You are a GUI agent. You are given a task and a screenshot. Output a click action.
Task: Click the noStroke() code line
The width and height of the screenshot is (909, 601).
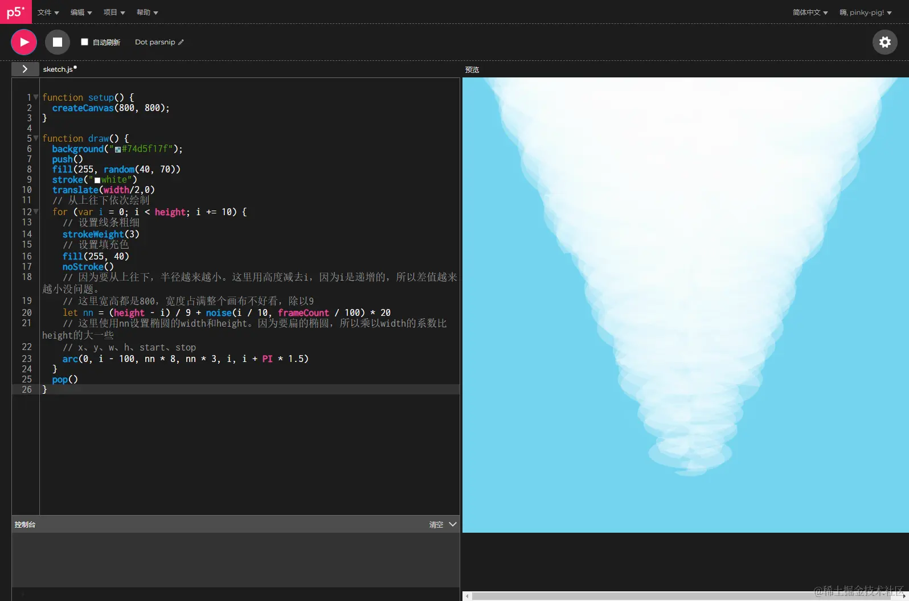(x=88, y=267)
